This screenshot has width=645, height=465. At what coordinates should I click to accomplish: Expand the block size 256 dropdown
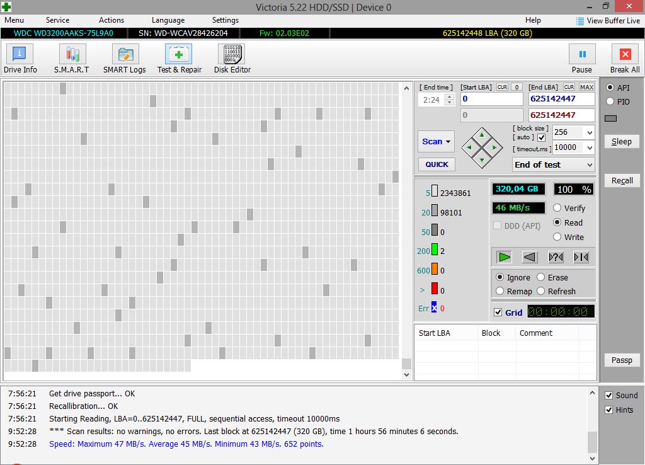pos(590,132)
